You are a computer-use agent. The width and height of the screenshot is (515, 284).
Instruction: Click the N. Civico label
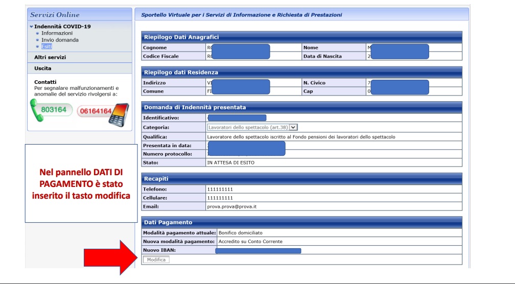(314, 83)
